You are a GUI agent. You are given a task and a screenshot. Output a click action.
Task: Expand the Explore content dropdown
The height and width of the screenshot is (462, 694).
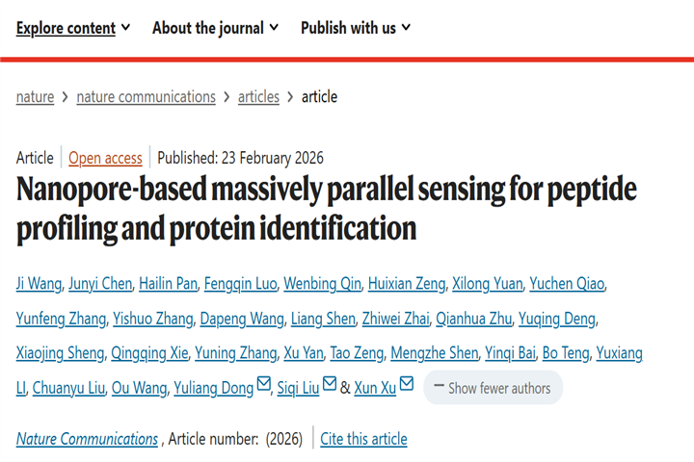point(73,28)
